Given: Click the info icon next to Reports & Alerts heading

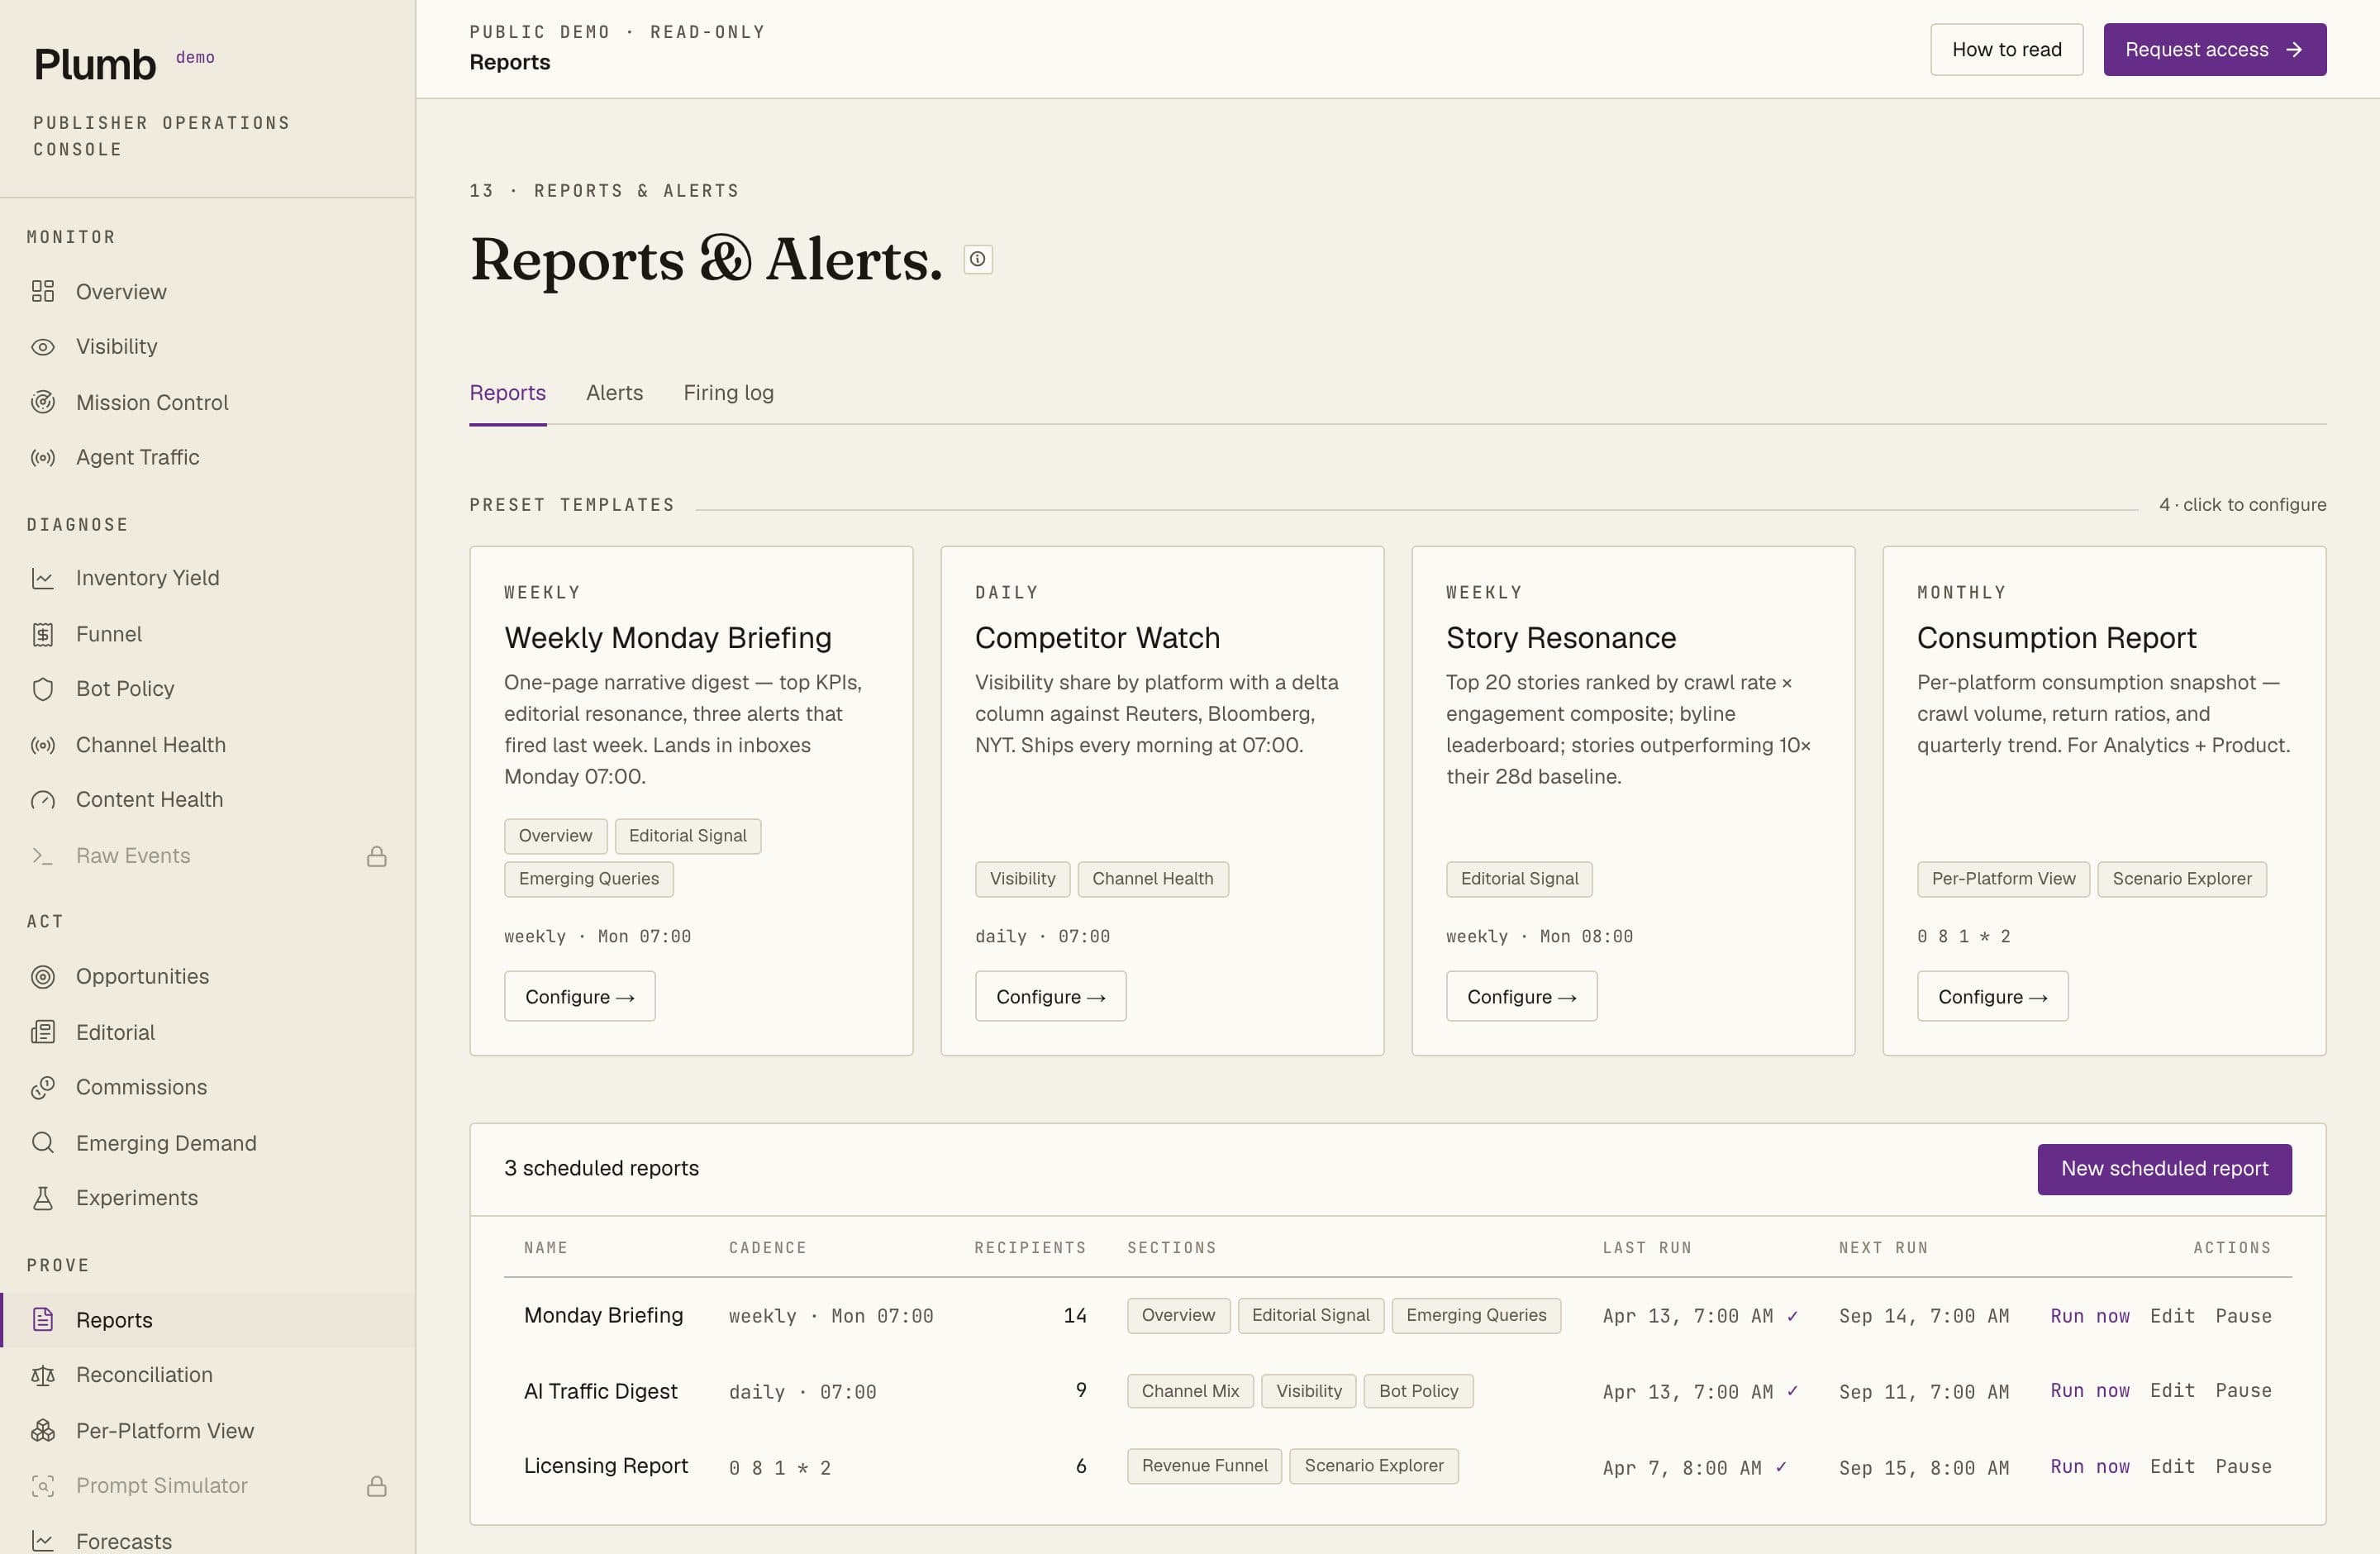Looking at the screenshot, I should pos(978,259).
